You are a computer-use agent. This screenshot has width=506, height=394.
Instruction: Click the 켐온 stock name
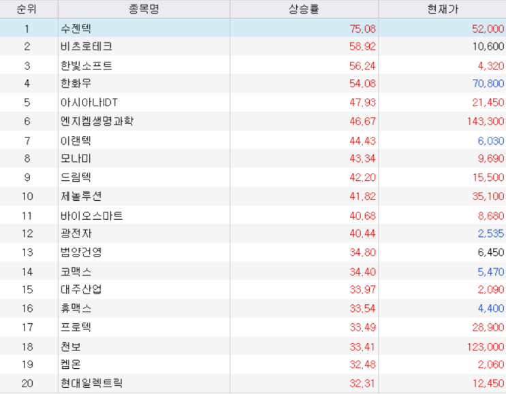[x=71, y=364]
